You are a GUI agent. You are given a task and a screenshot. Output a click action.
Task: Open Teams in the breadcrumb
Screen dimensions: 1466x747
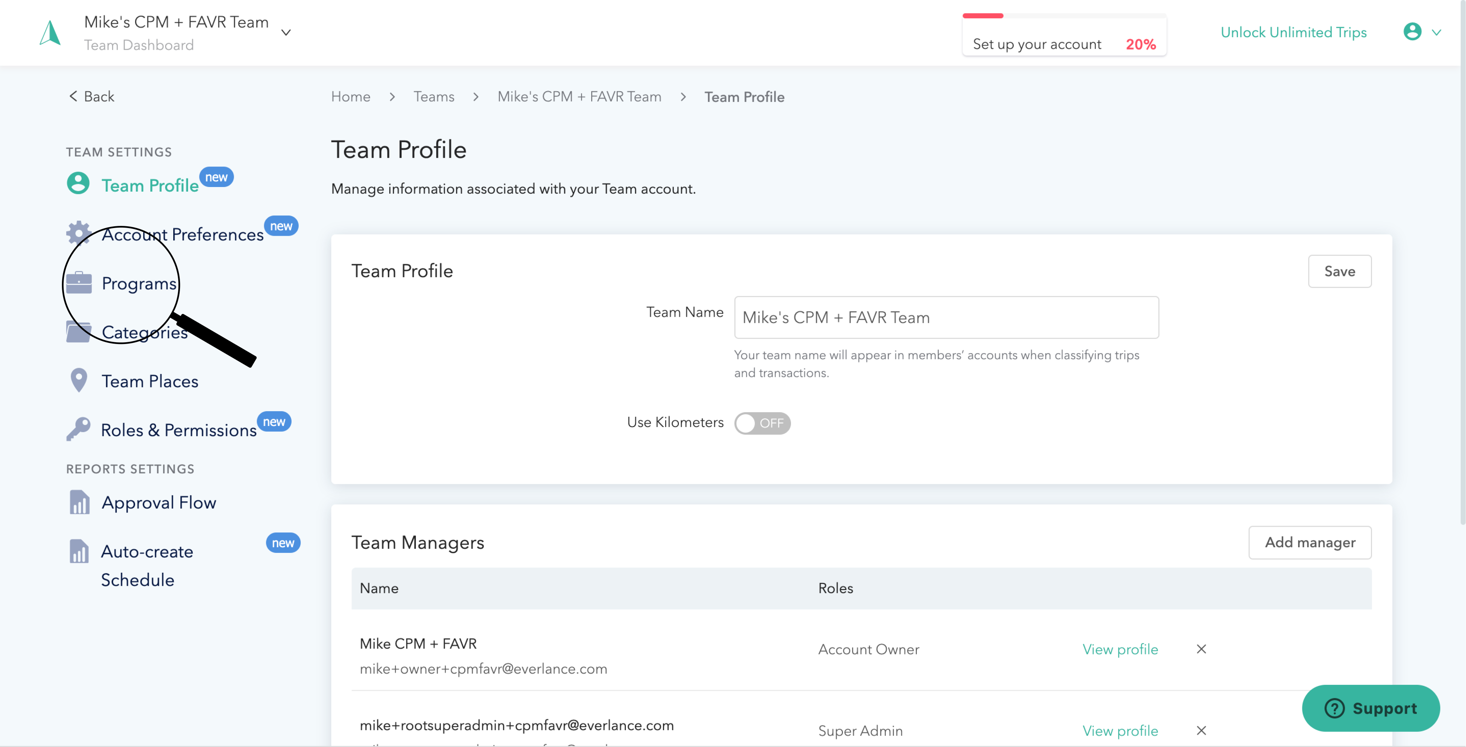434,97
